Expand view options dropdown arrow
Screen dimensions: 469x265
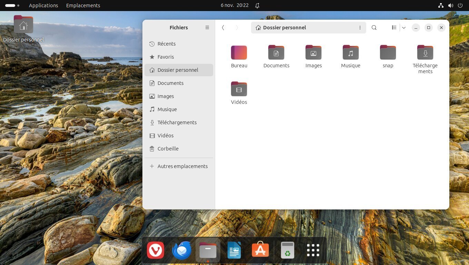point(404,28)
